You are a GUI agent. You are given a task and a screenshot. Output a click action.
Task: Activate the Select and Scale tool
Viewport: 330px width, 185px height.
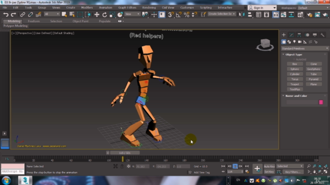pos(112,14)
